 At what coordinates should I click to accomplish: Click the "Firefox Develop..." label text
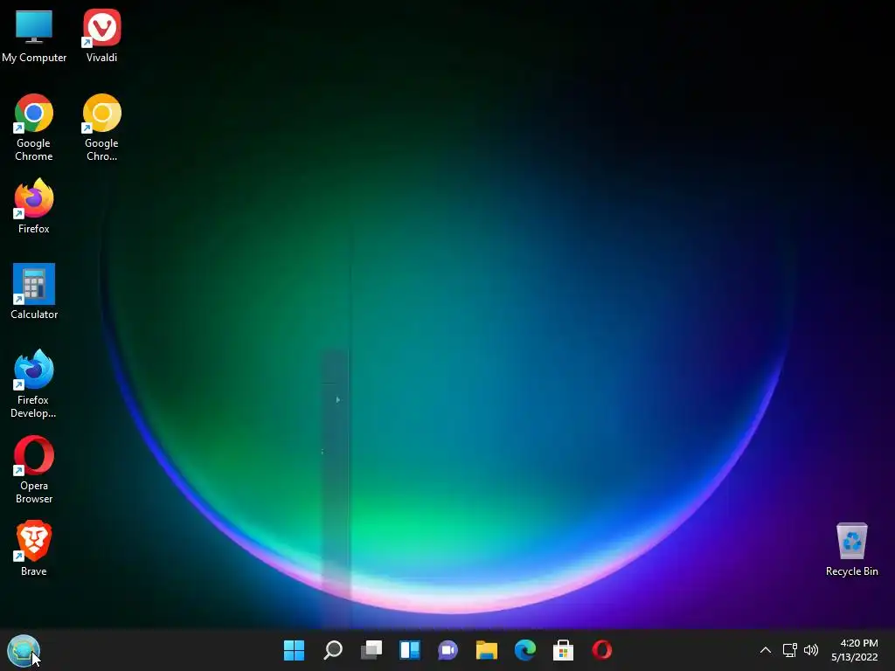coord(33,406)
